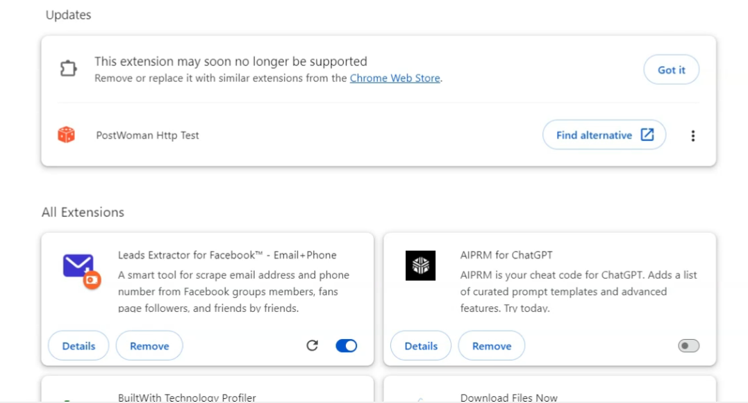Open the Chrome Web Store link
This screenshot has height=403, width=748.
394,79
